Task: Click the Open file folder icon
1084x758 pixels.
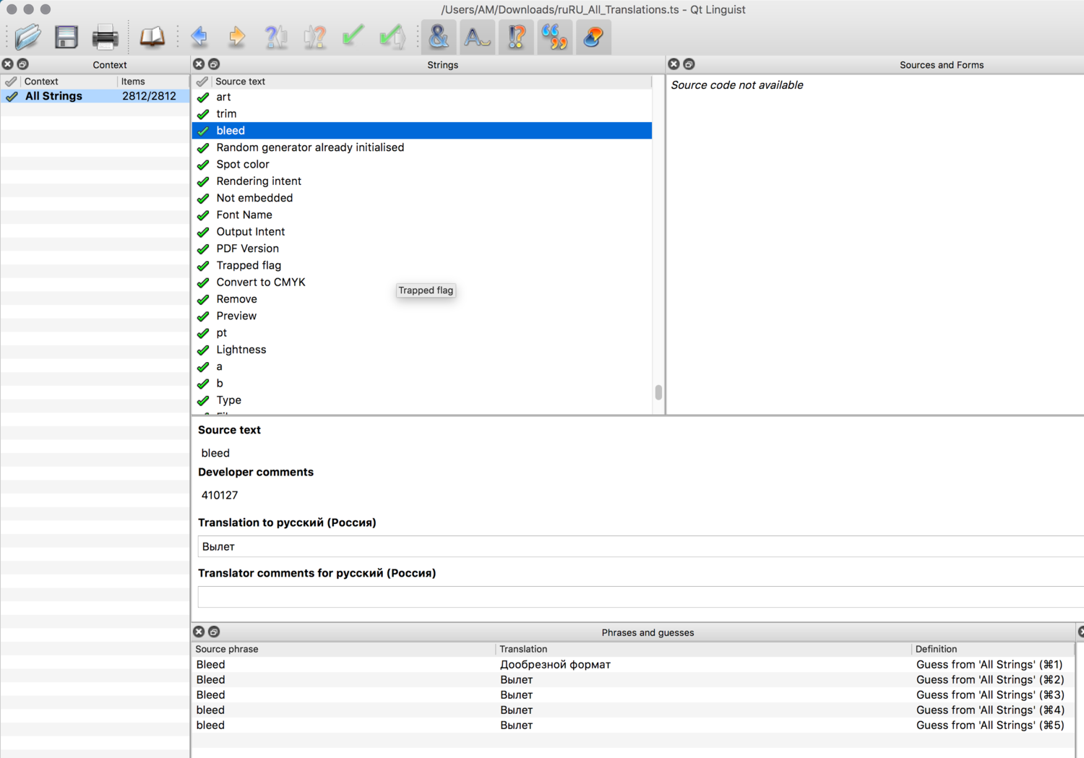Action: point(27,36)
